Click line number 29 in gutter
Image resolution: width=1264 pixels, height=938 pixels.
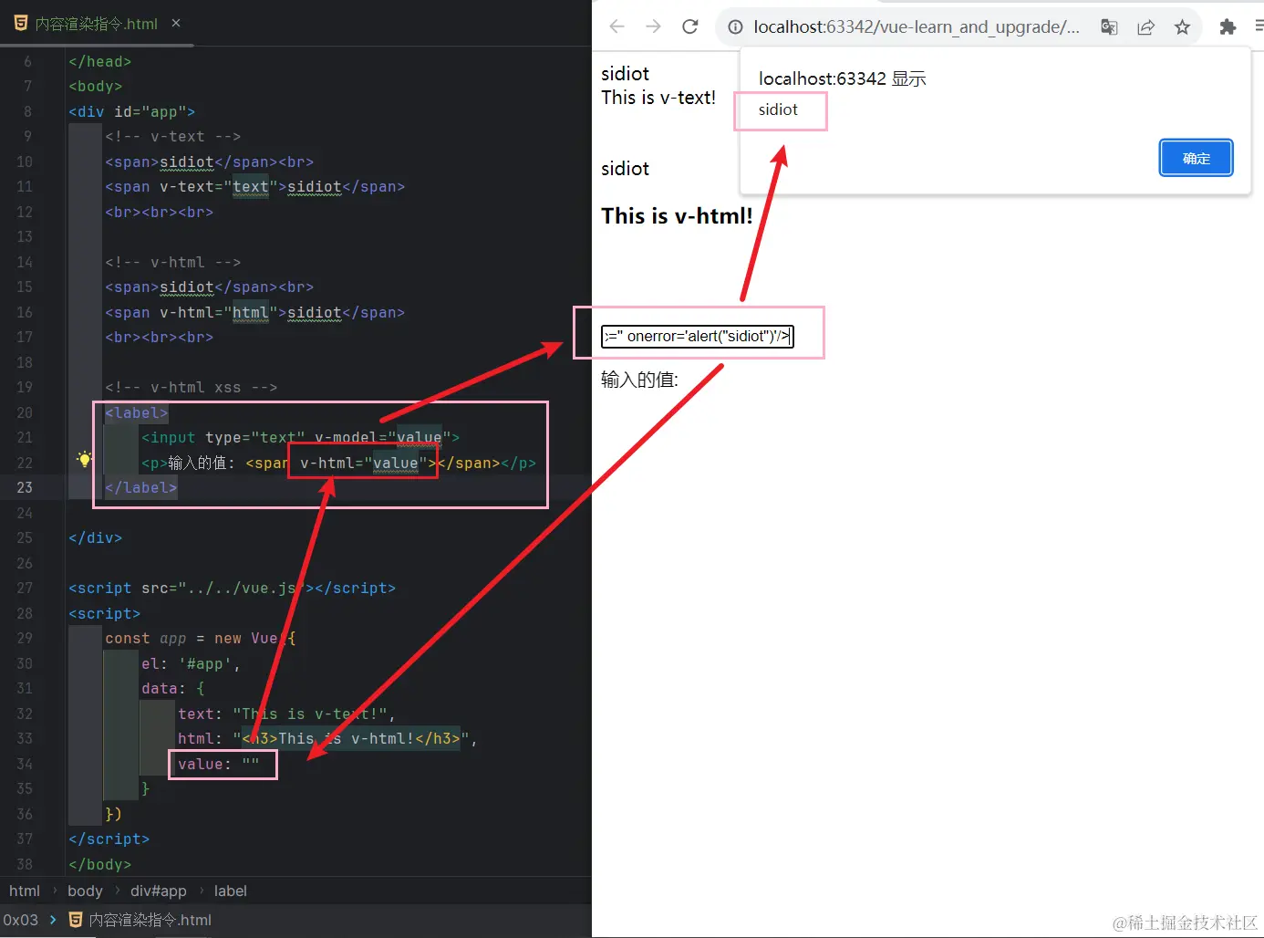25,638
